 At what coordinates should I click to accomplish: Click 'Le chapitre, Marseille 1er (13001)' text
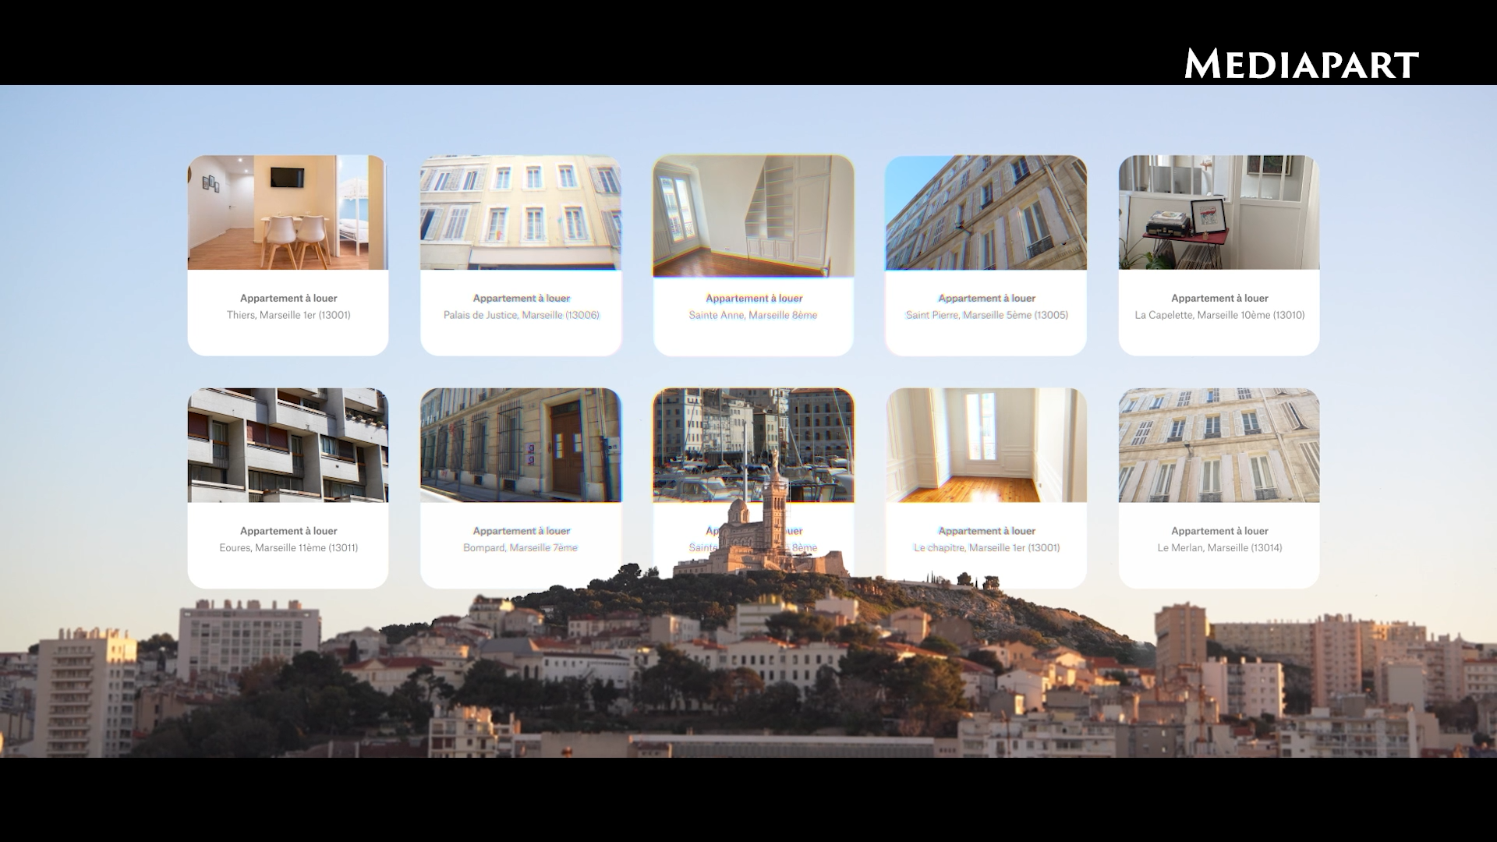pos(986,548)
